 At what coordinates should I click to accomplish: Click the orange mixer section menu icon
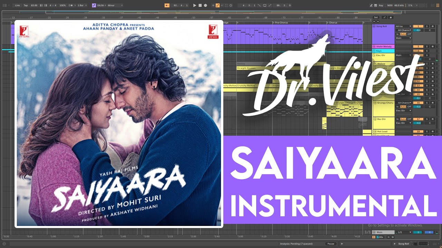pos(438,6)
